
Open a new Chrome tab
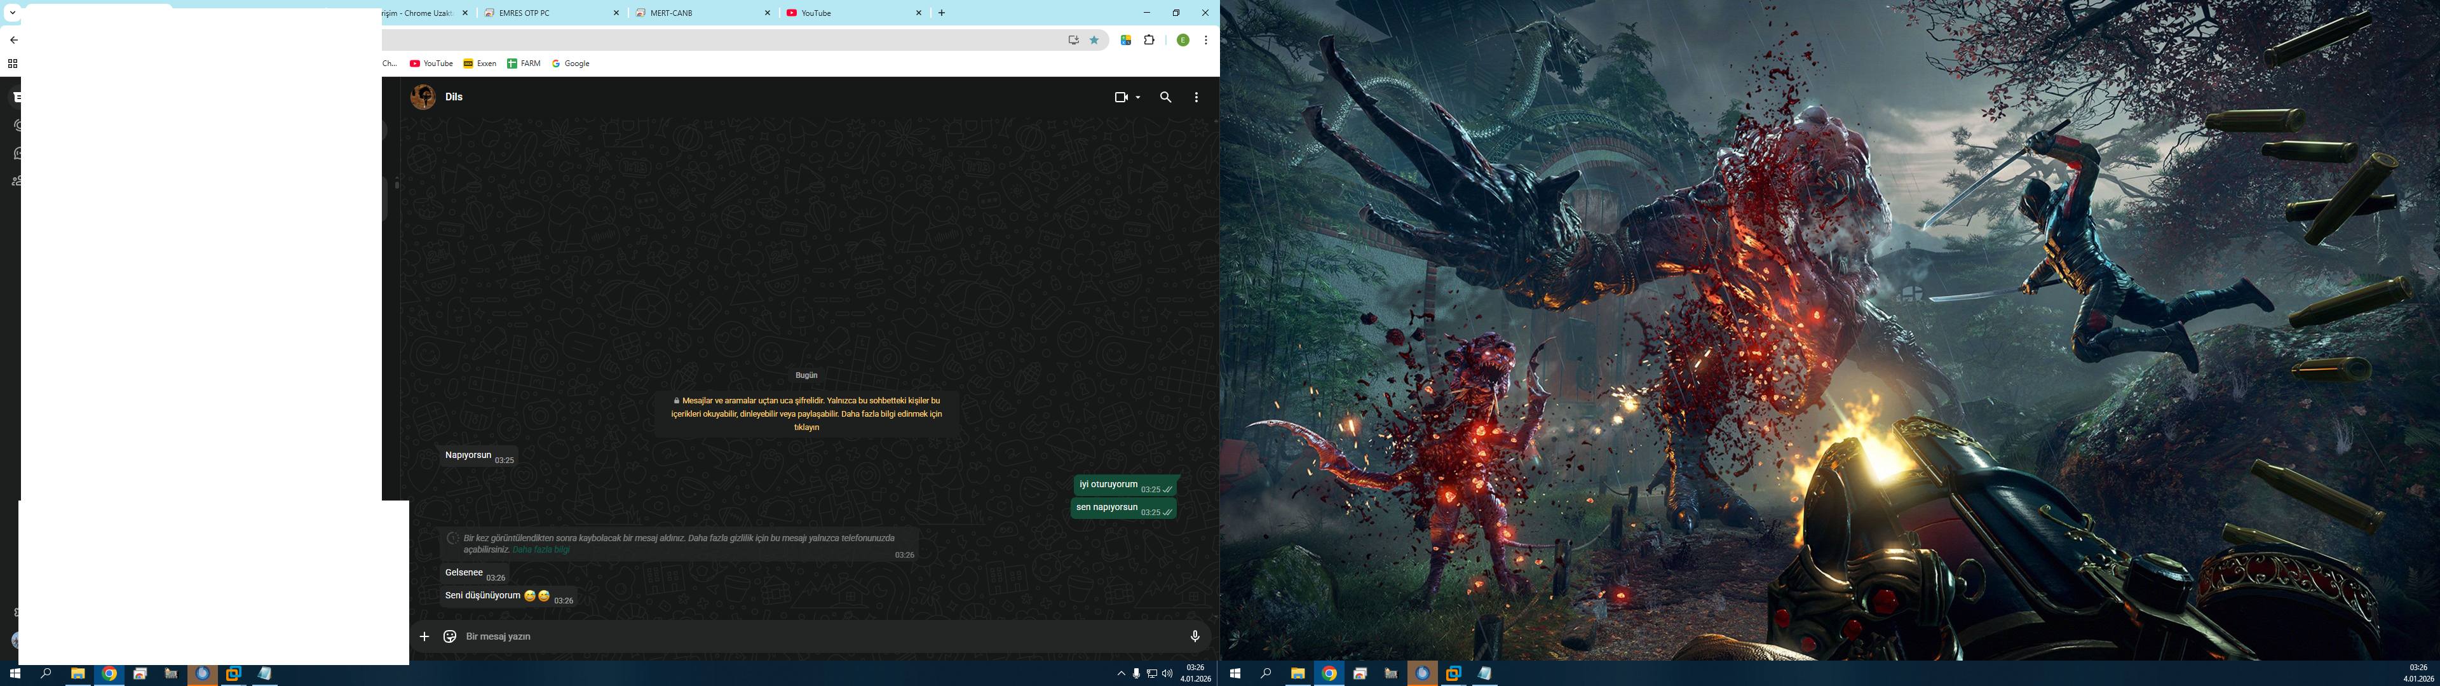(x=942, y=13)
